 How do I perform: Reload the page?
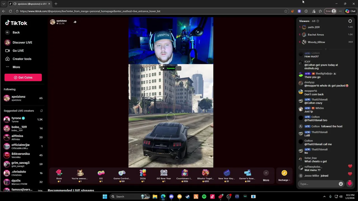pos(10,11)
